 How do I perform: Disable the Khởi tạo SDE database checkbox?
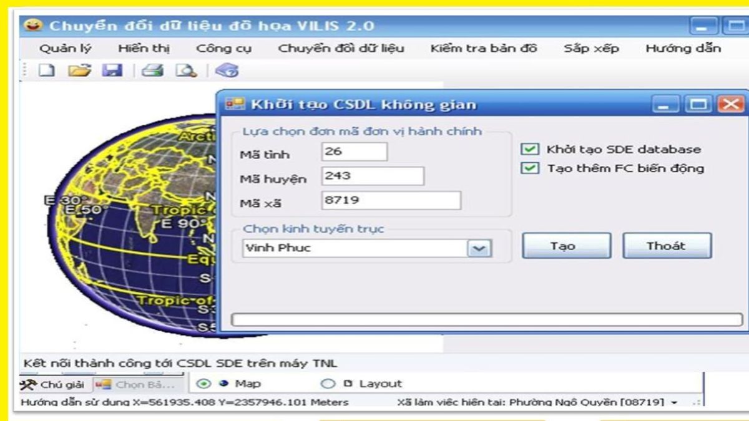530,149
